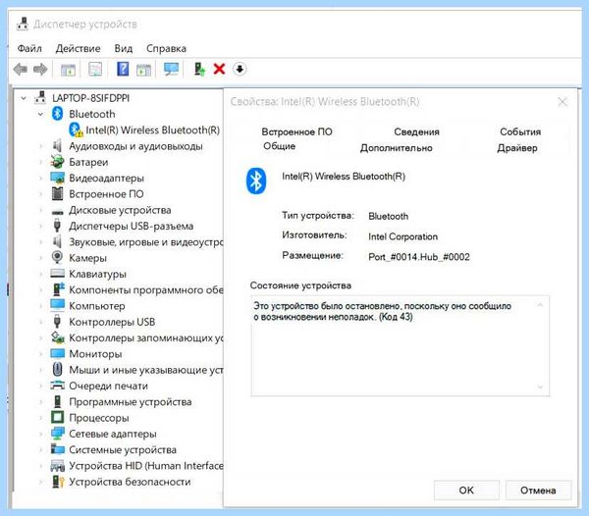The width and height of the screenshot is (589, 516).
Task: Click the Update driver toolbar icon
Action: pos(199,69)
